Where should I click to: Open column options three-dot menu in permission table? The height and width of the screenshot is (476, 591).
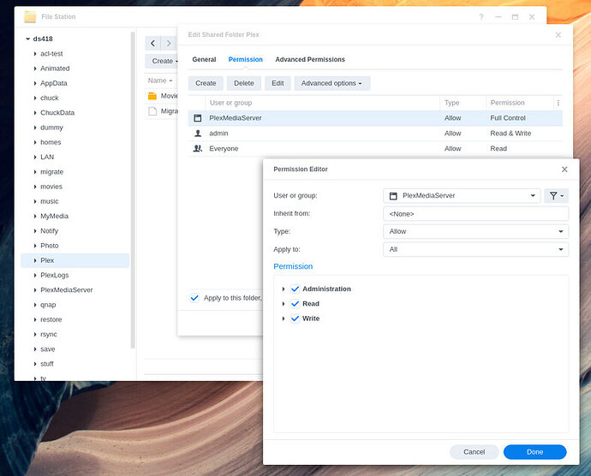pyautogui.click(x=558, y=103)
